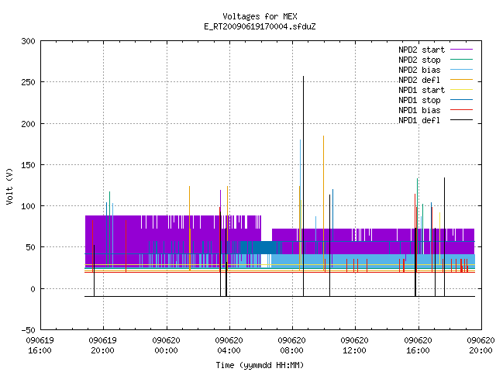Click the dark blue NPD1 stop legend line
The image size is (496, 372).
[x=462, y=100]
